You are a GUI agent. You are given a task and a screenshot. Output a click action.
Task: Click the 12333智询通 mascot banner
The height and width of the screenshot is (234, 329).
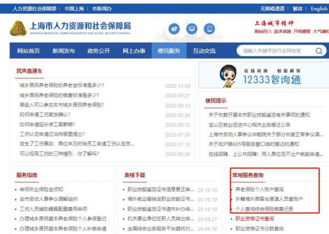[264, 75]
